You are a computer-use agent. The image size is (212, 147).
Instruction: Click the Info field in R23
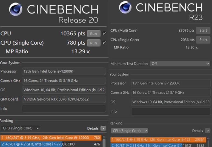point(171,111)
